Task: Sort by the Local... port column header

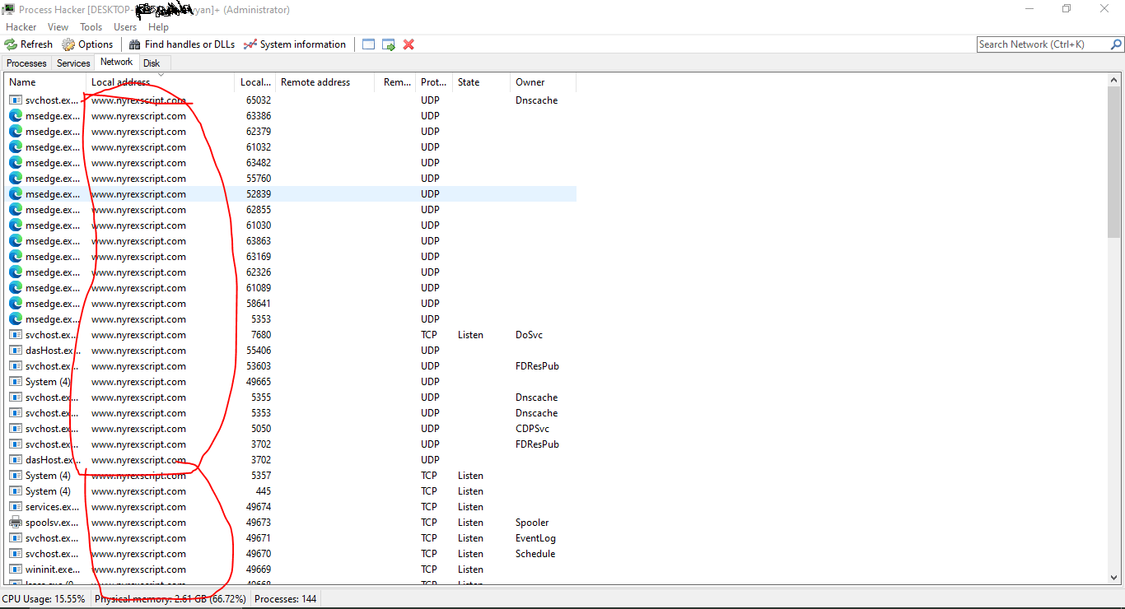Action: click(x=255, y=82)
